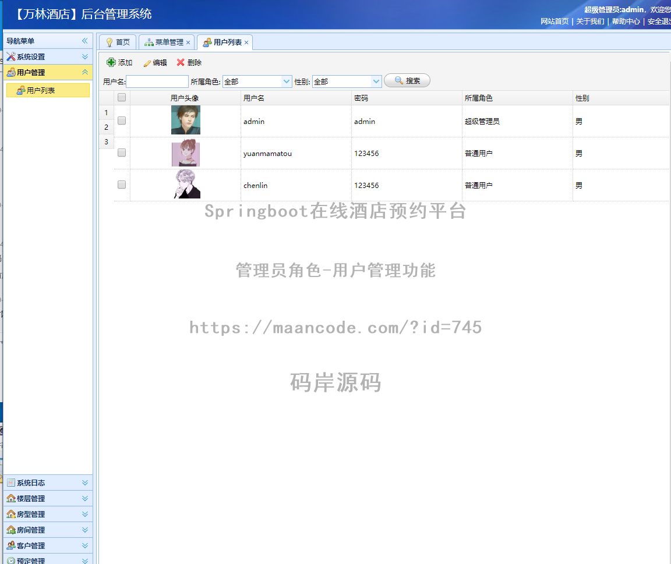Click the users icon beside 用户管理
The image size is (671, 564).
pos(10,72)
